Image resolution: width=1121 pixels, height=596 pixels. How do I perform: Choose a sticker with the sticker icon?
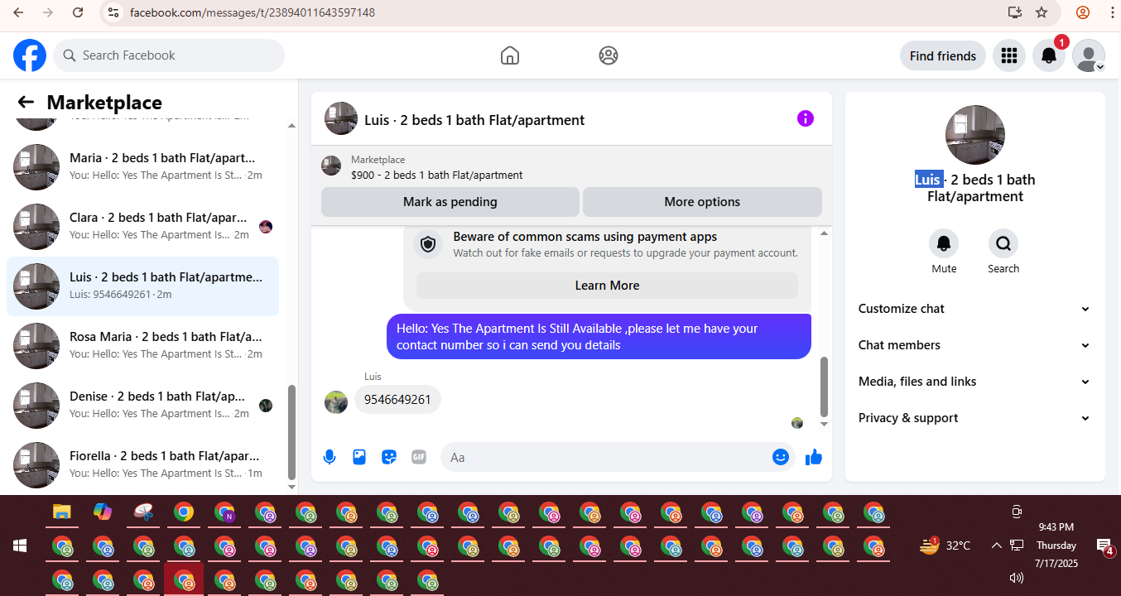(389, 457)
